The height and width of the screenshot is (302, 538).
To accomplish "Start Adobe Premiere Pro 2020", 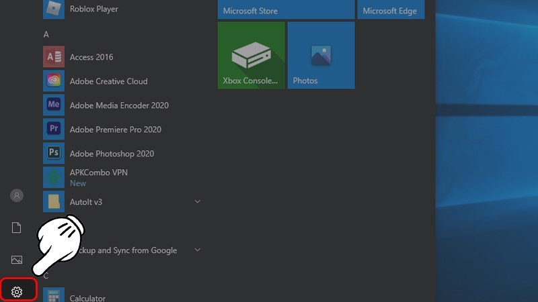I will [x=115, y=130].
